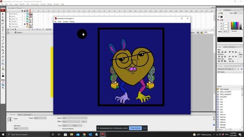Screen dimensions: 244x137
Task: Click Align left edge icon in Align panel
Action: point(219,52)
